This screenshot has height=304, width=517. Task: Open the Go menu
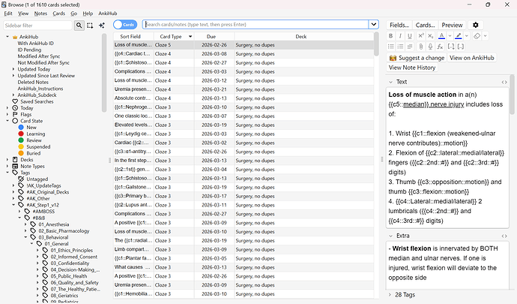pyautogui.click(x=74, y=14)
